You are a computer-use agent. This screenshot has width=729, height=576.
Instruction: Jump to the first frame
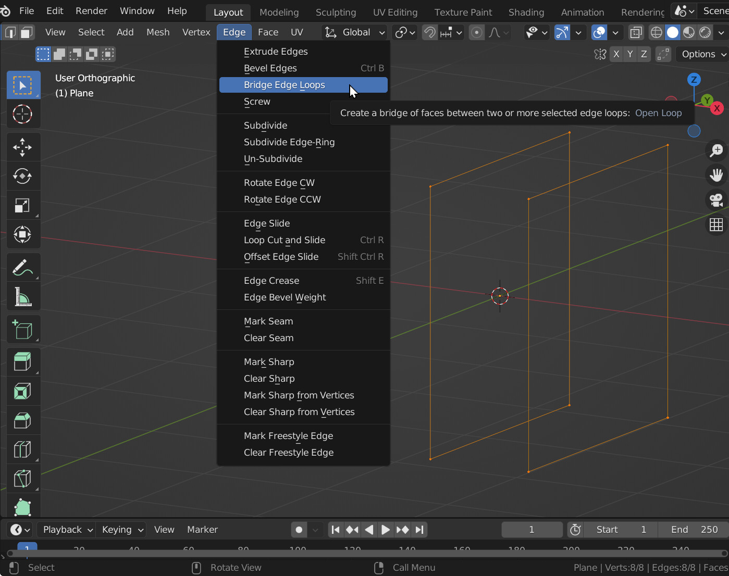coord(336,530)
